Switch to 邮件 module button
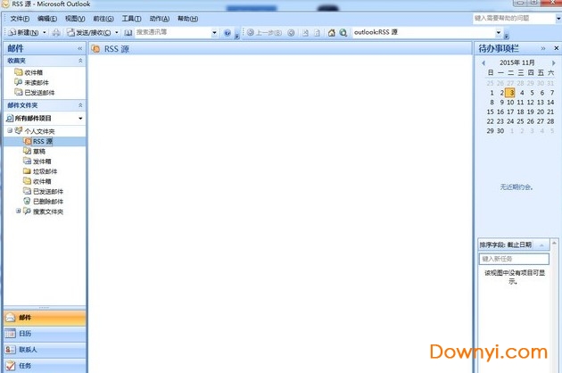The image size is (562, 373). (x=45, y=318)
